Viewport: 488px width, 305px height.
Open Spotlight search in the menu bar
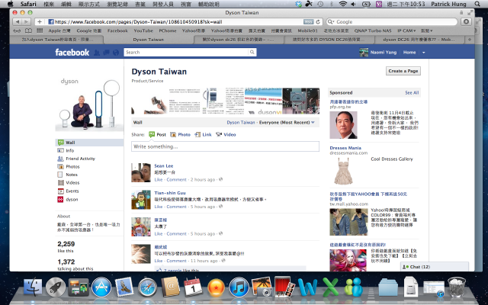tap(477, 4)
